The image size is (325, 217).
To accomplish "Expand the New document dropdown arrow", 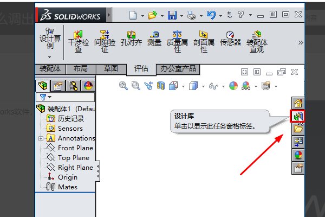I will 142,16.
